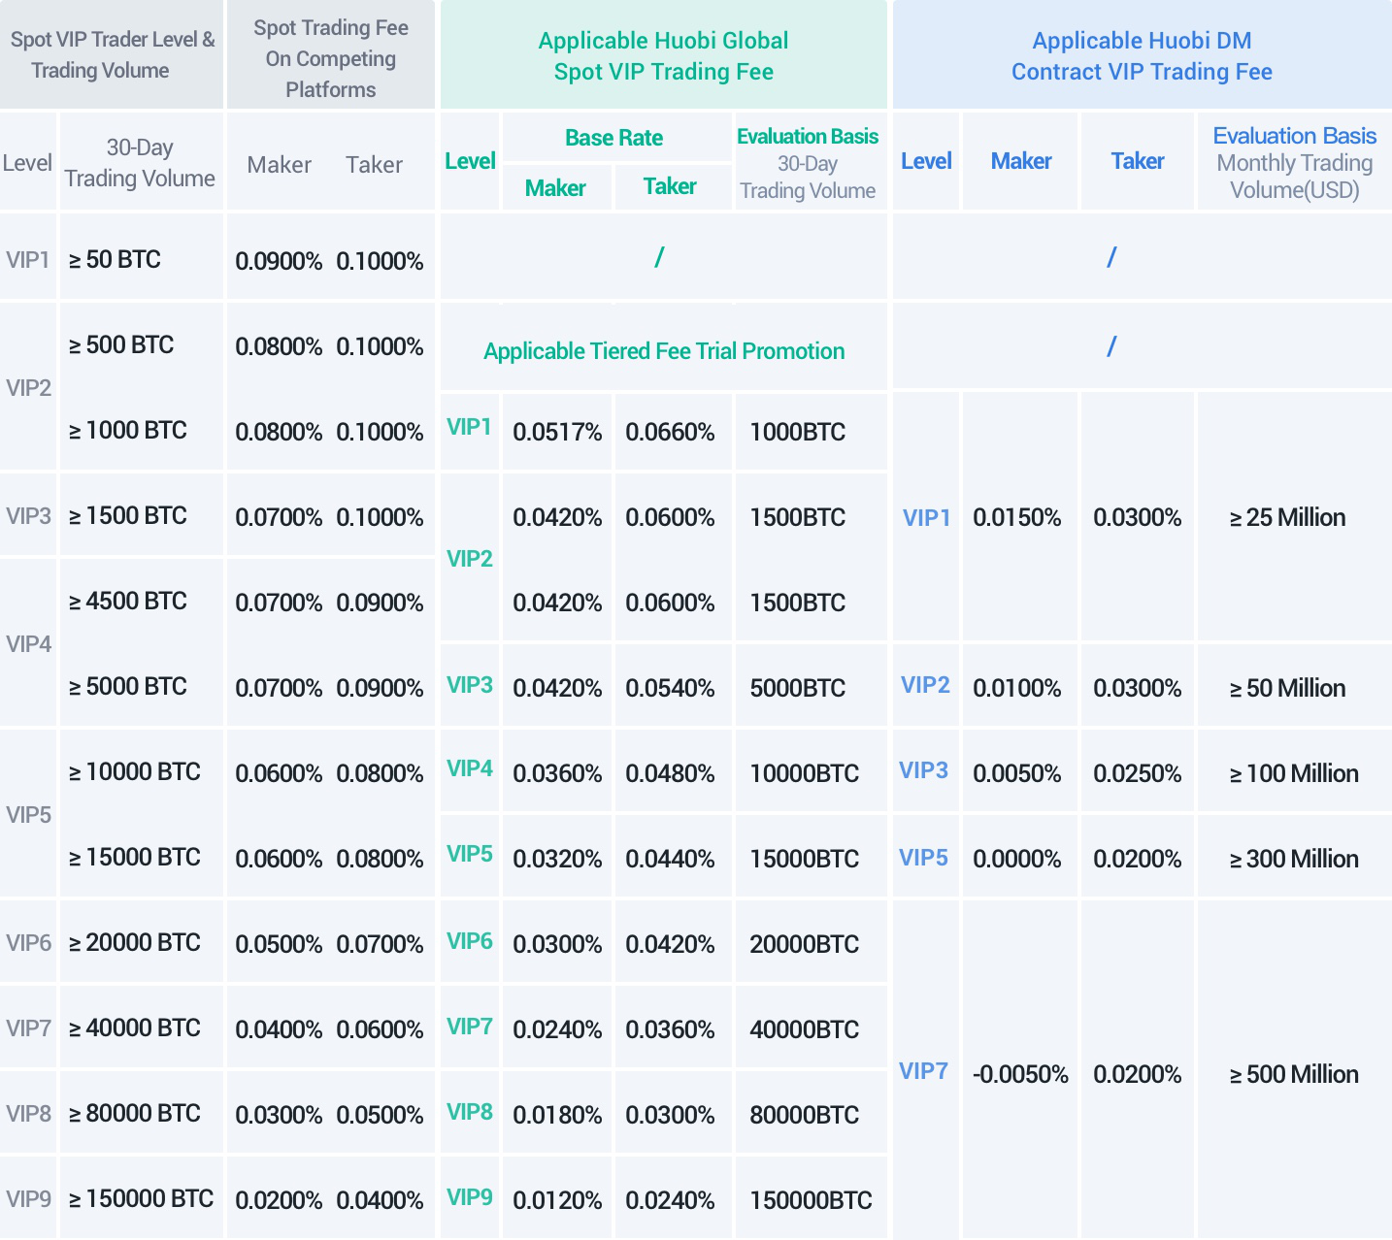This screenshot has width=1392, height=1240.
Task: Select the 'Applicable Huobi DM Contract VIP Trading Fee' heading
Action: pos(1142,55)
